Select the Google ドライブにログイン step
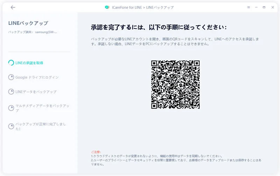This screenshot has width=280, height=176. (x=37, y=77)
